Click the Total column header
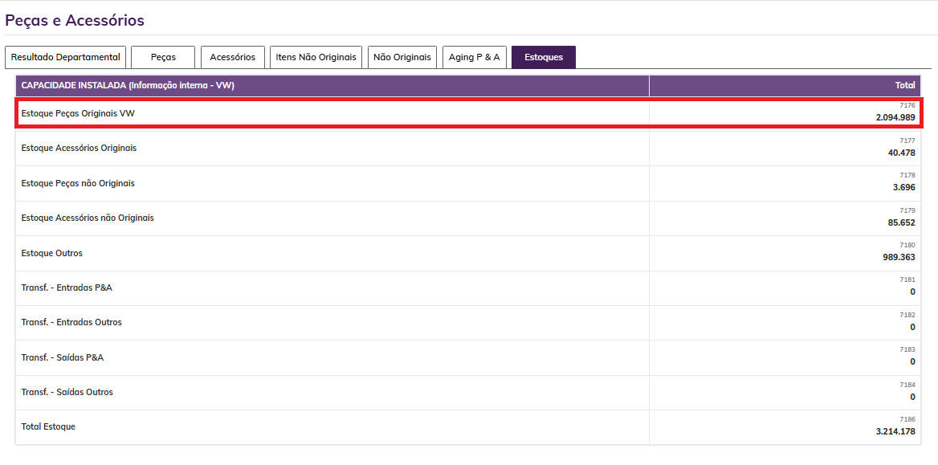This screenshot has width=938, height=465. [x=905, y=85]
